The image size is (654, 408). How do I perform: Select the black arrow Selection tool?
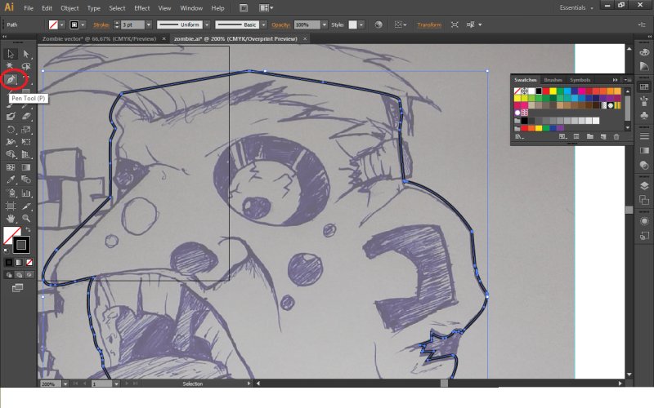point(11,54)
